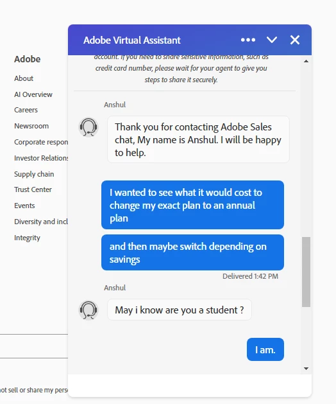This screenshot has height=404, width=336.
Task: Open the Trust Center link
Action: (33, 189)
